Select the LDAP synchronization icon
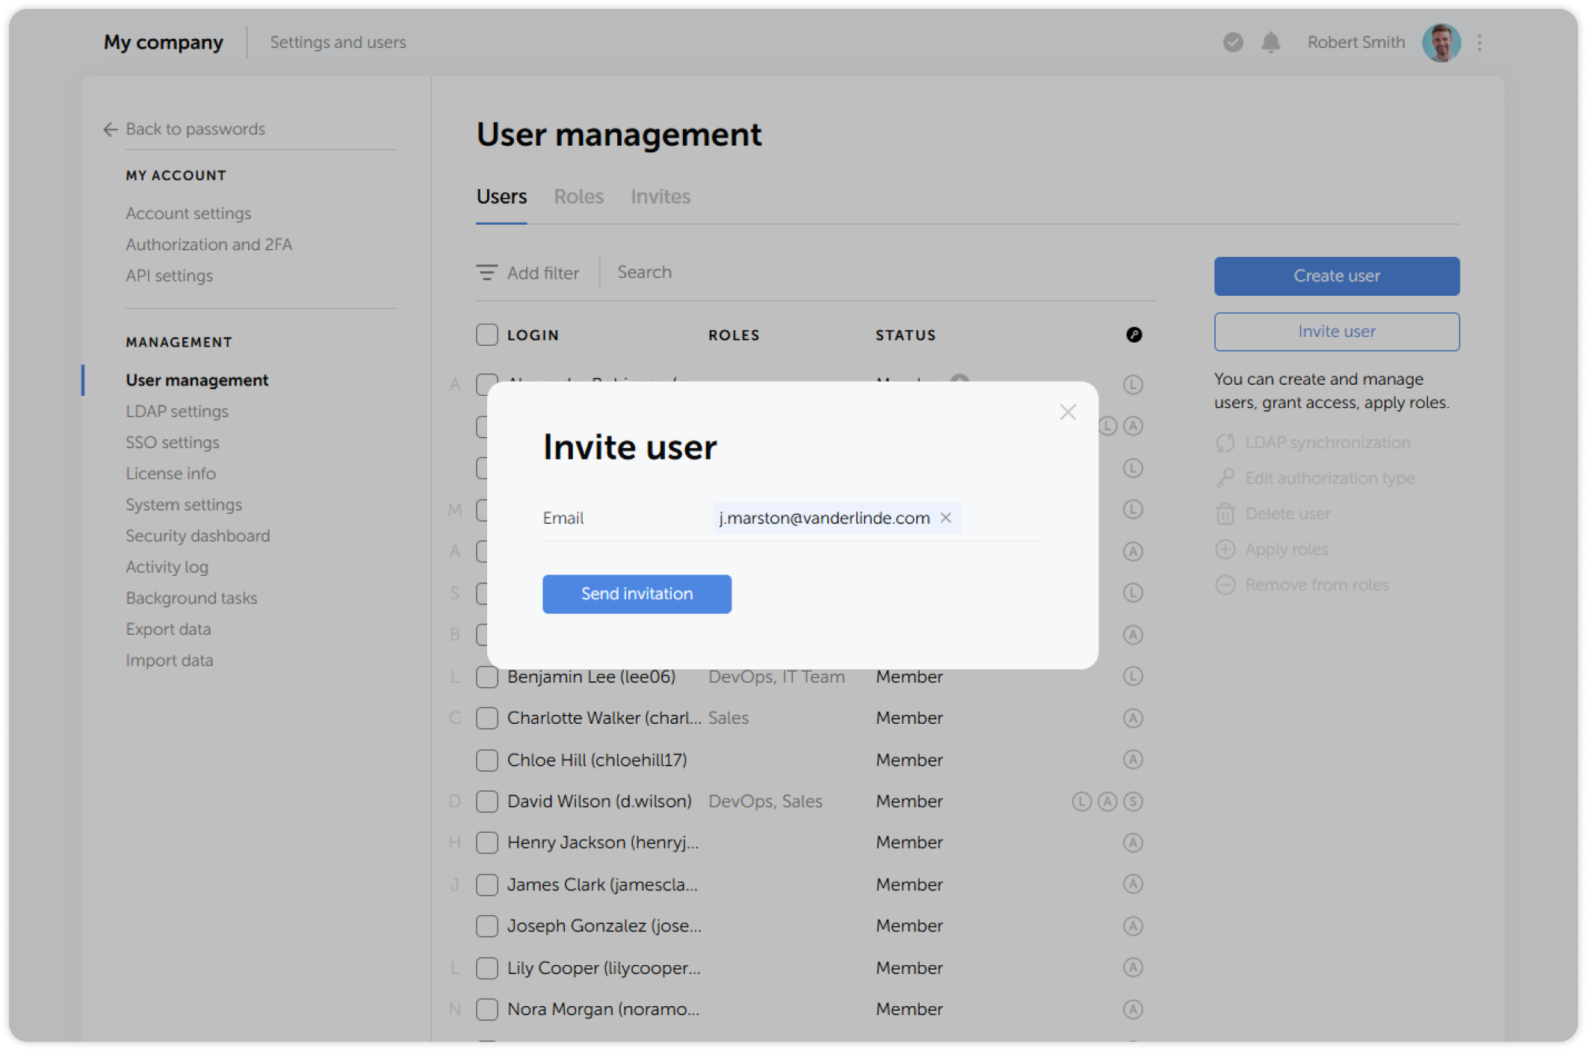The image size is (1587, 1051). point(1225,442)
